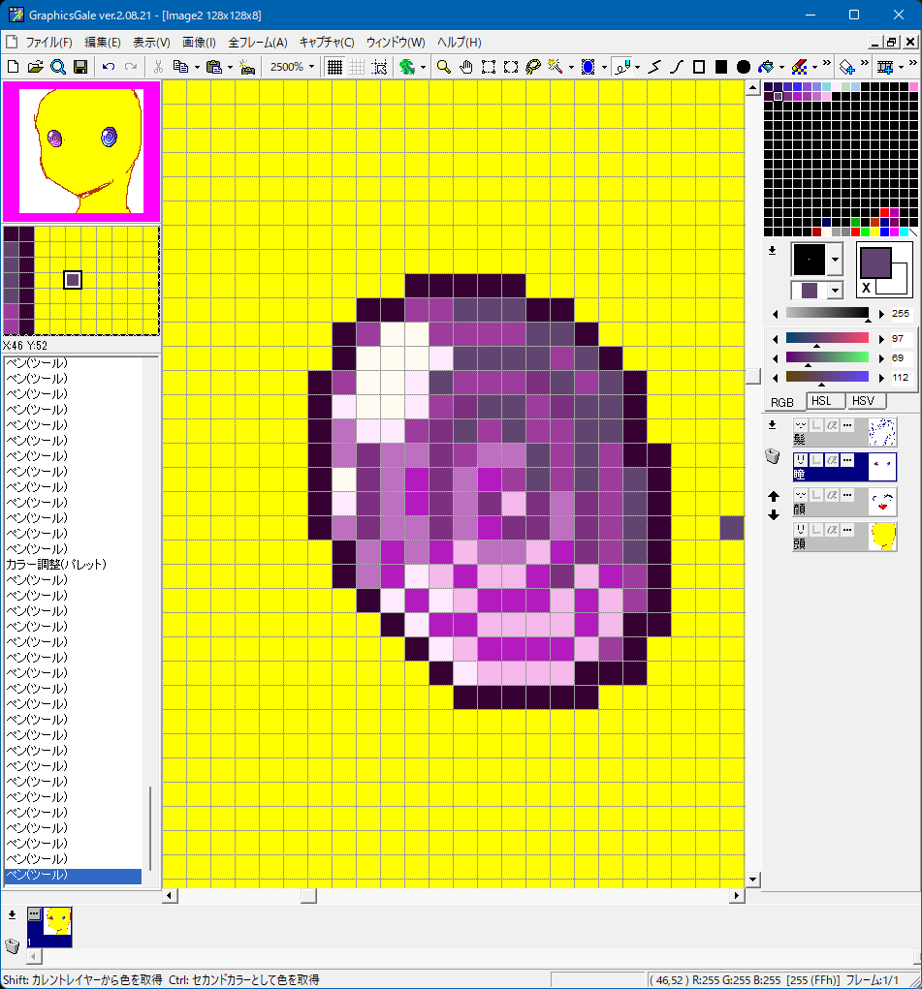
Task: Toggle the pixel grid display
Action: tap(334, 67)
